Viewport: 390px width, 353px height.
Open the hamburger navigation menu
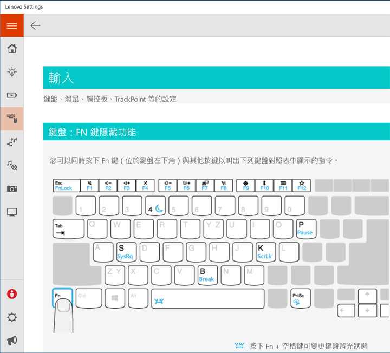pos(11,25)
